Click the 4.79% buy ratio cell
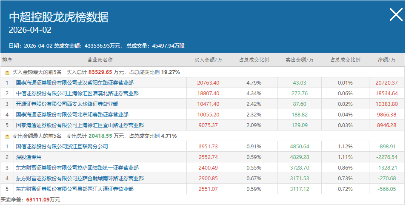 [254, 83]
